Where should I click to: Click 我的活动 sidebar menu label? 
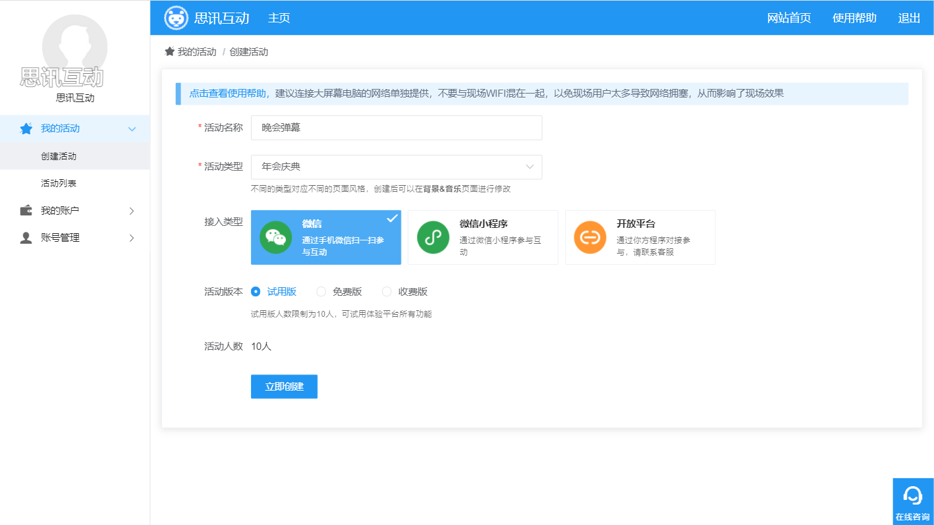tap(60, 128)
